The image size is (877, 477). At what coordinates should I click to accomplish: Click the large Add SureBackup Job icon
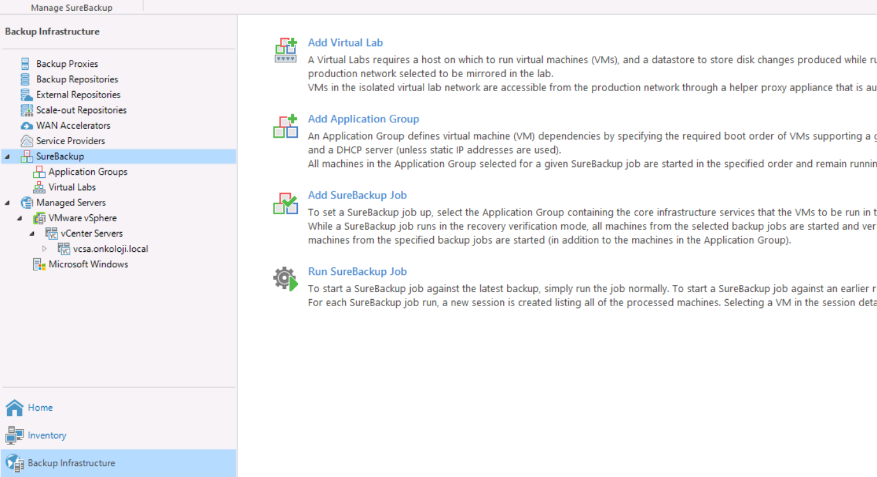tap(286, 203)
